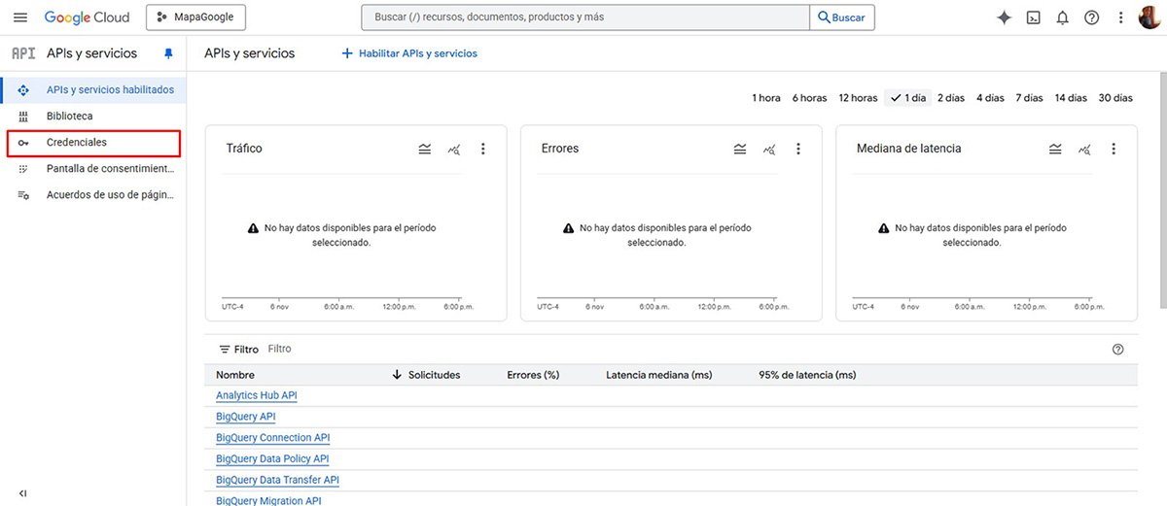Open the three-dot settings menu in header
Screen dimensions: 1167x506
pos(1121,17)
